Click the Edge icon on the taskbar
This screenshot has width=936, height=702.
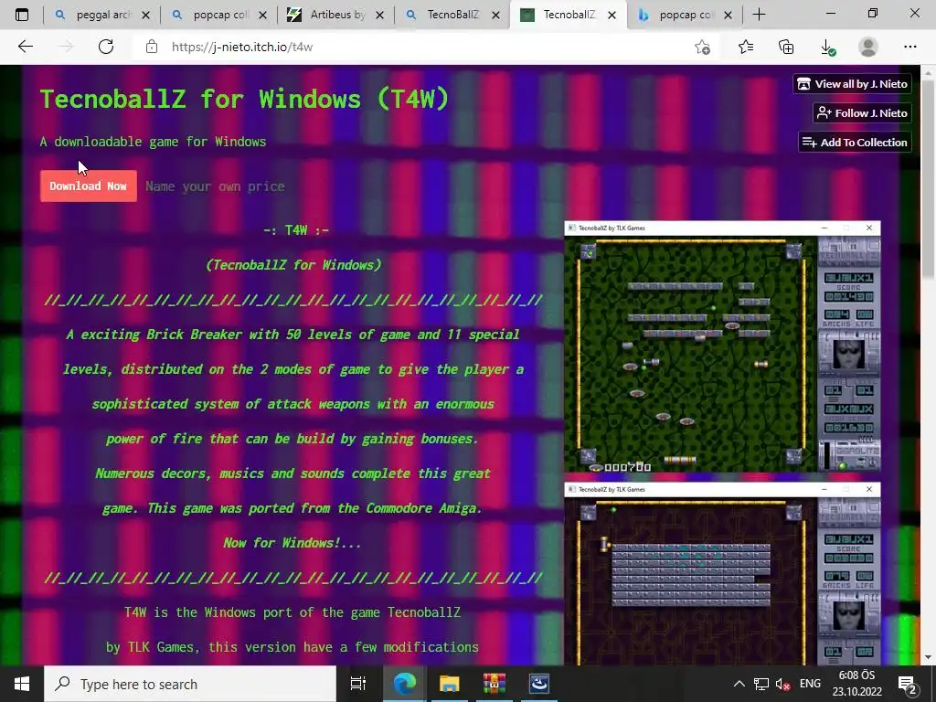(x=404, y=684)
